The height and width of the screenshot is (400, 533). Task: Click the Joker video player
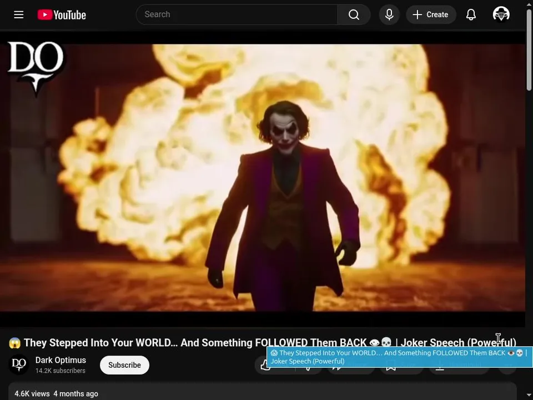(263, 179)
